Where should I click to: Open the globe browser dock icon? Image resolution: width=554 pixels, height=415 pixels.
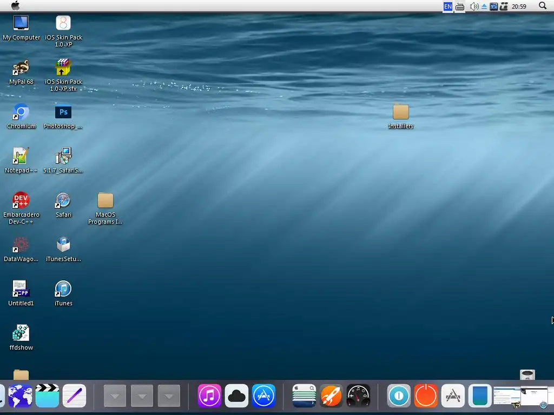click(20, 396)
